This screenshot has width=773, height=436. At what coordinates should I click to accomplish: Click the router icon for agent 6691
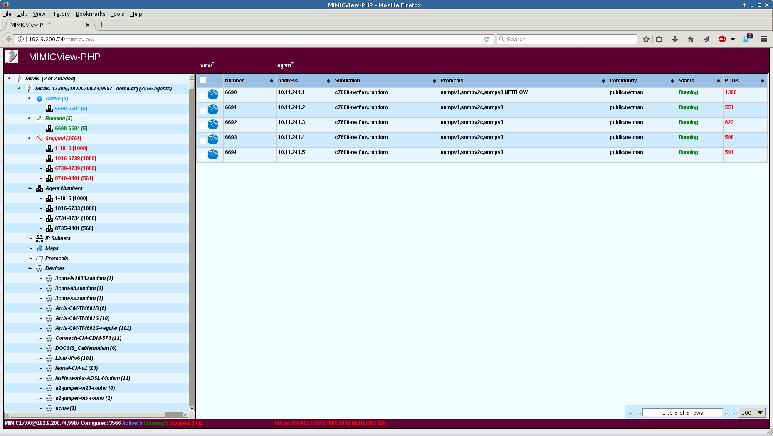[x=213, y=109]
